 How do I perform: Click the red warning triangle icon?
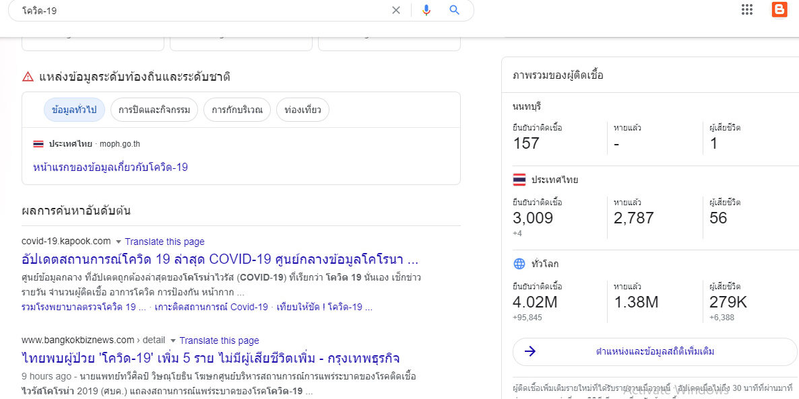click(x=28, y=77)
